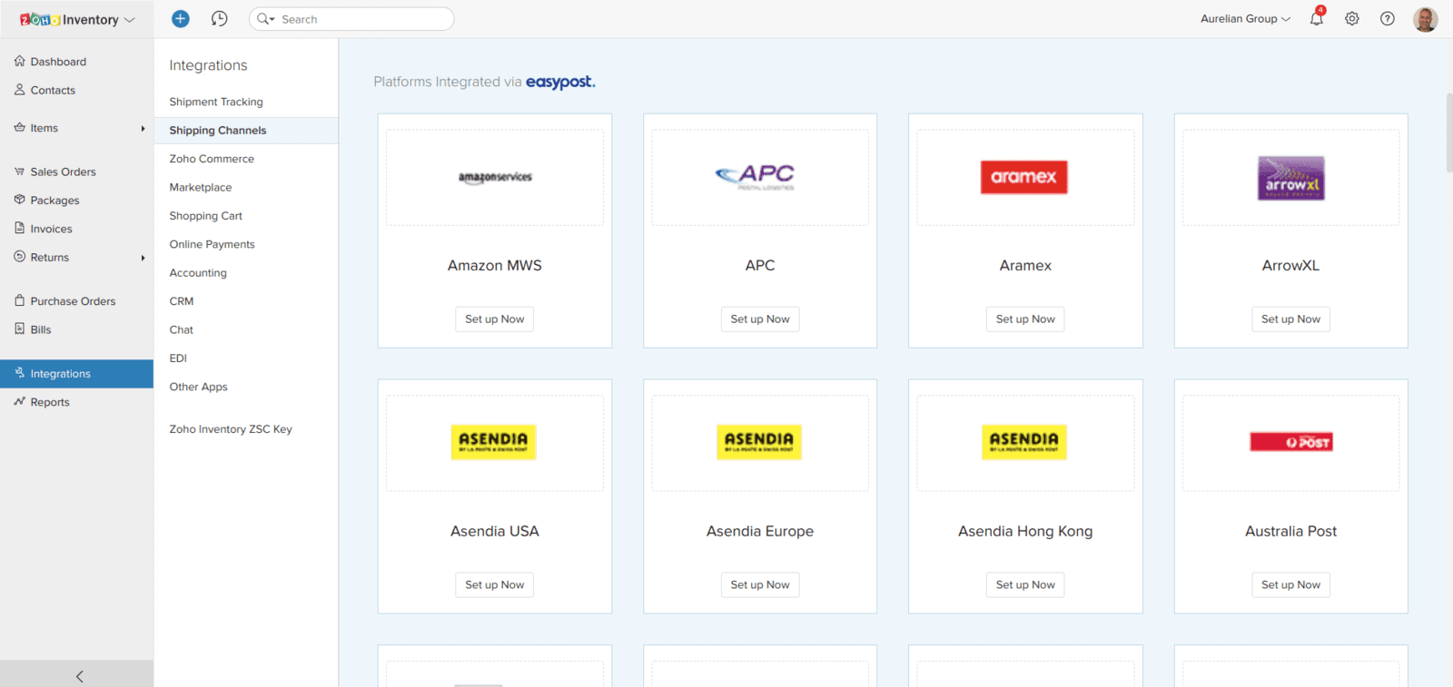The image size is (1453, 687).
Task: Click the easypost link
Action: click(x=560, y=82)
